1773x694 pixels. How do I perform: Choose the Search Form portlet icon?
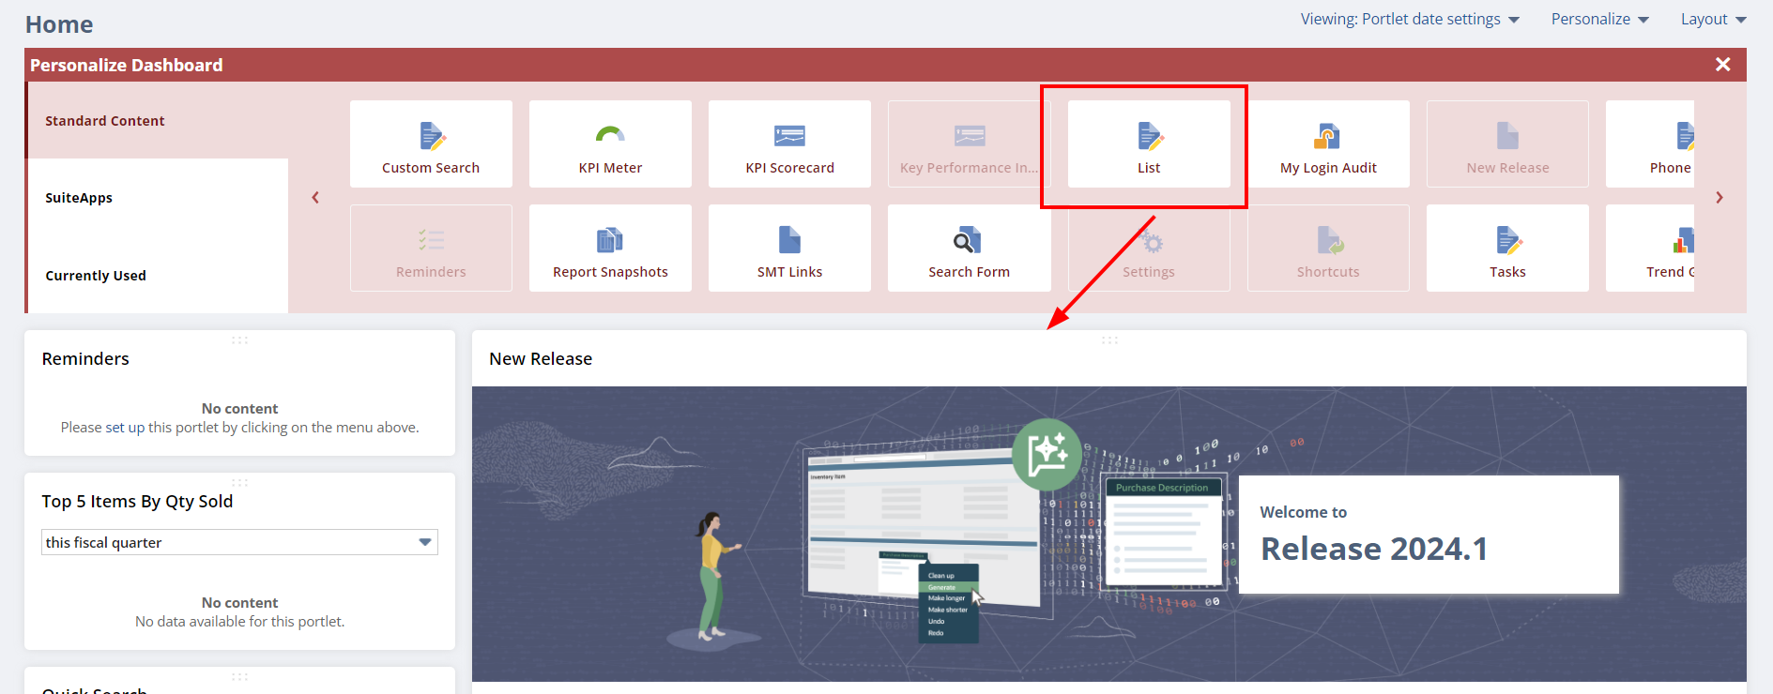coord(969,240)
